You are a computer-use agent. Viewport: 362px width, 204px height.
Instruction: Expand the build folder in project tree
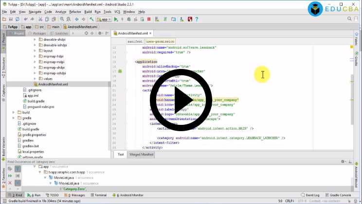click(x=14, y=112)
